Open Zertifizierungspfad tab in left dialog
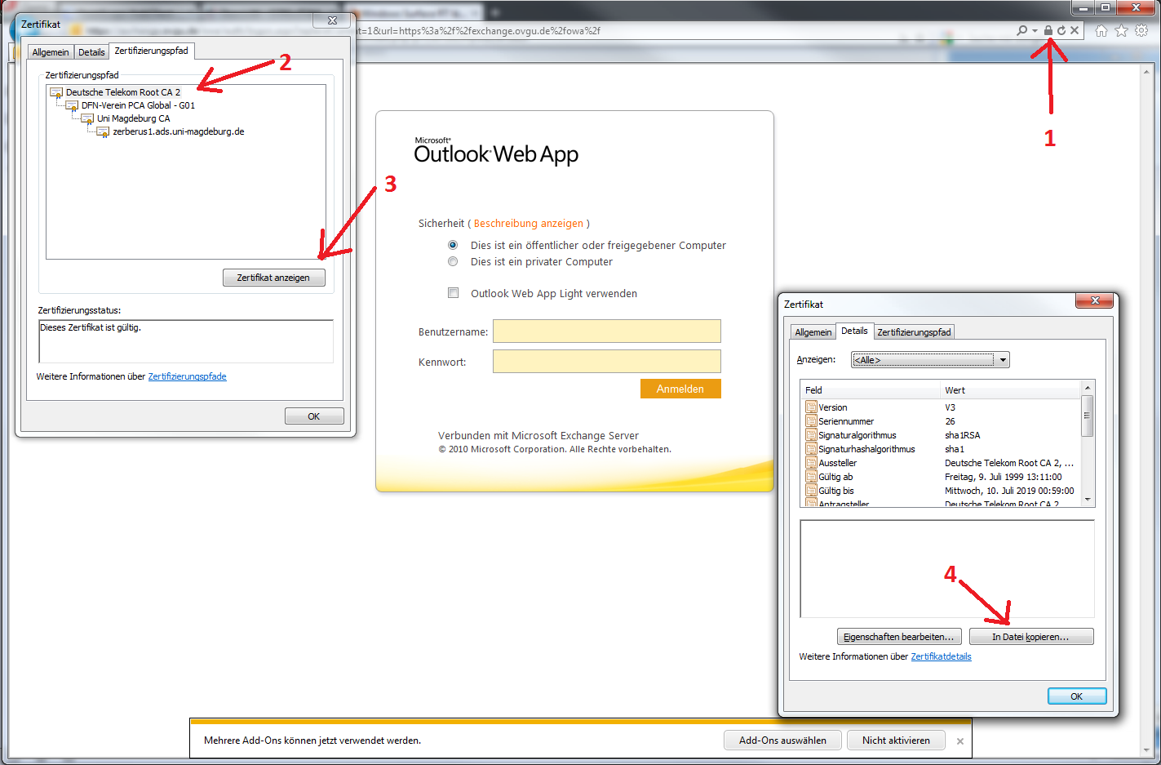Viewport: 1161px width, 765px height. pyautogui.click(x=151, y=51)
